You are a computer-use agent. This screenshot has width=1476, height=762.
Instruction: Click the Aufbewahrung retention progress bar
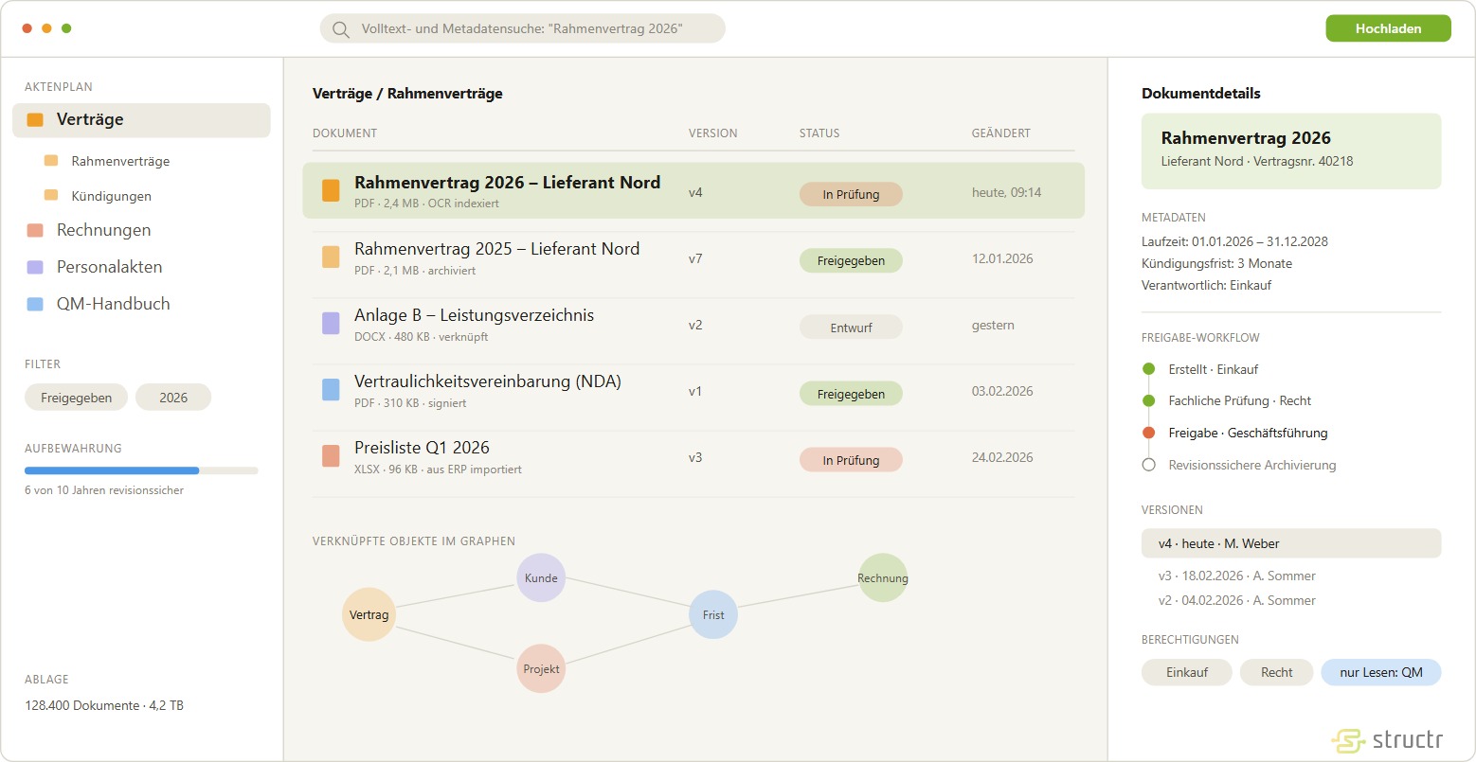tap(141, 470)
